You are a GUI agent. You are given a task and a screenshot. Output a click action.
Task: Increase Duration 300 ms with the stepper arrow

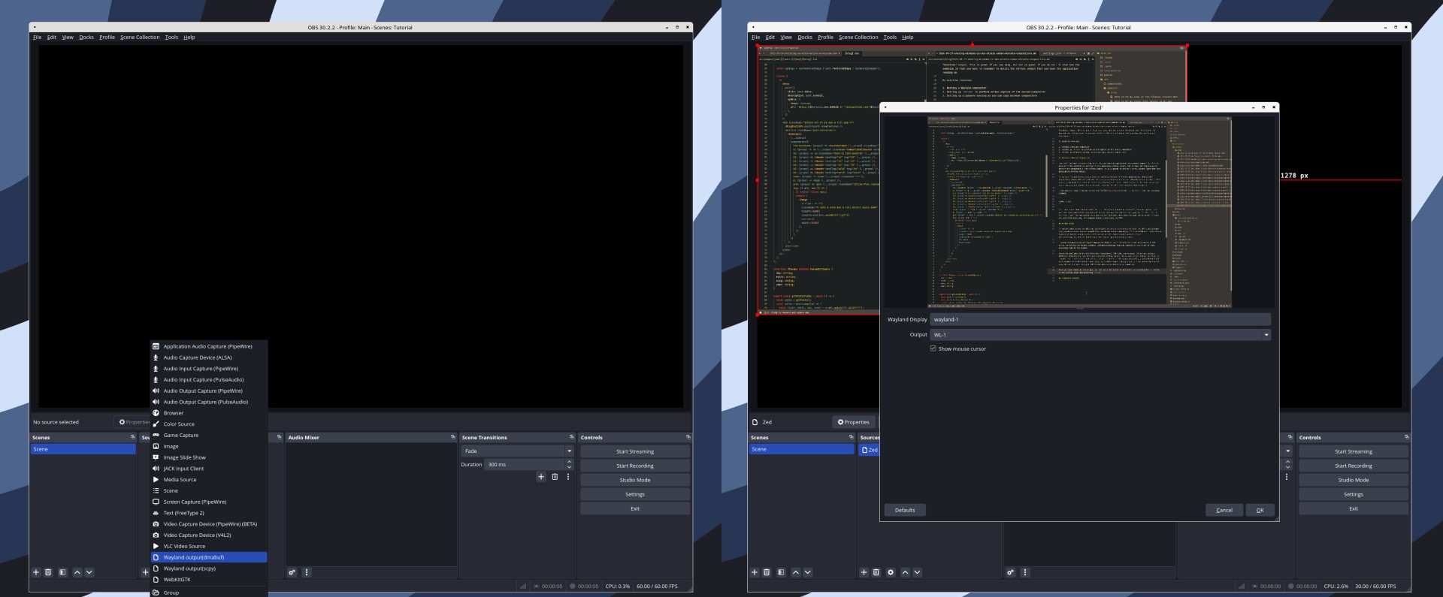569,462
